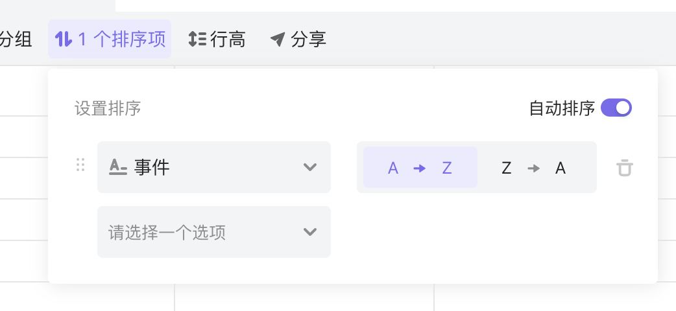This screenshot has height=311, width=676.
Task: Click the chevron in 请选择一个选项 selector
Action: point(310,232)
